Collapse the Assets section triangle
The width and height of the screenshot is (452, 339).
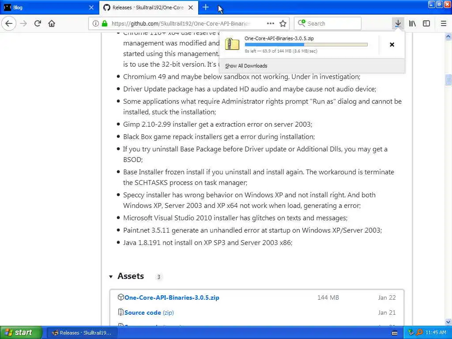pyautogui.click(x=111, y=276)
